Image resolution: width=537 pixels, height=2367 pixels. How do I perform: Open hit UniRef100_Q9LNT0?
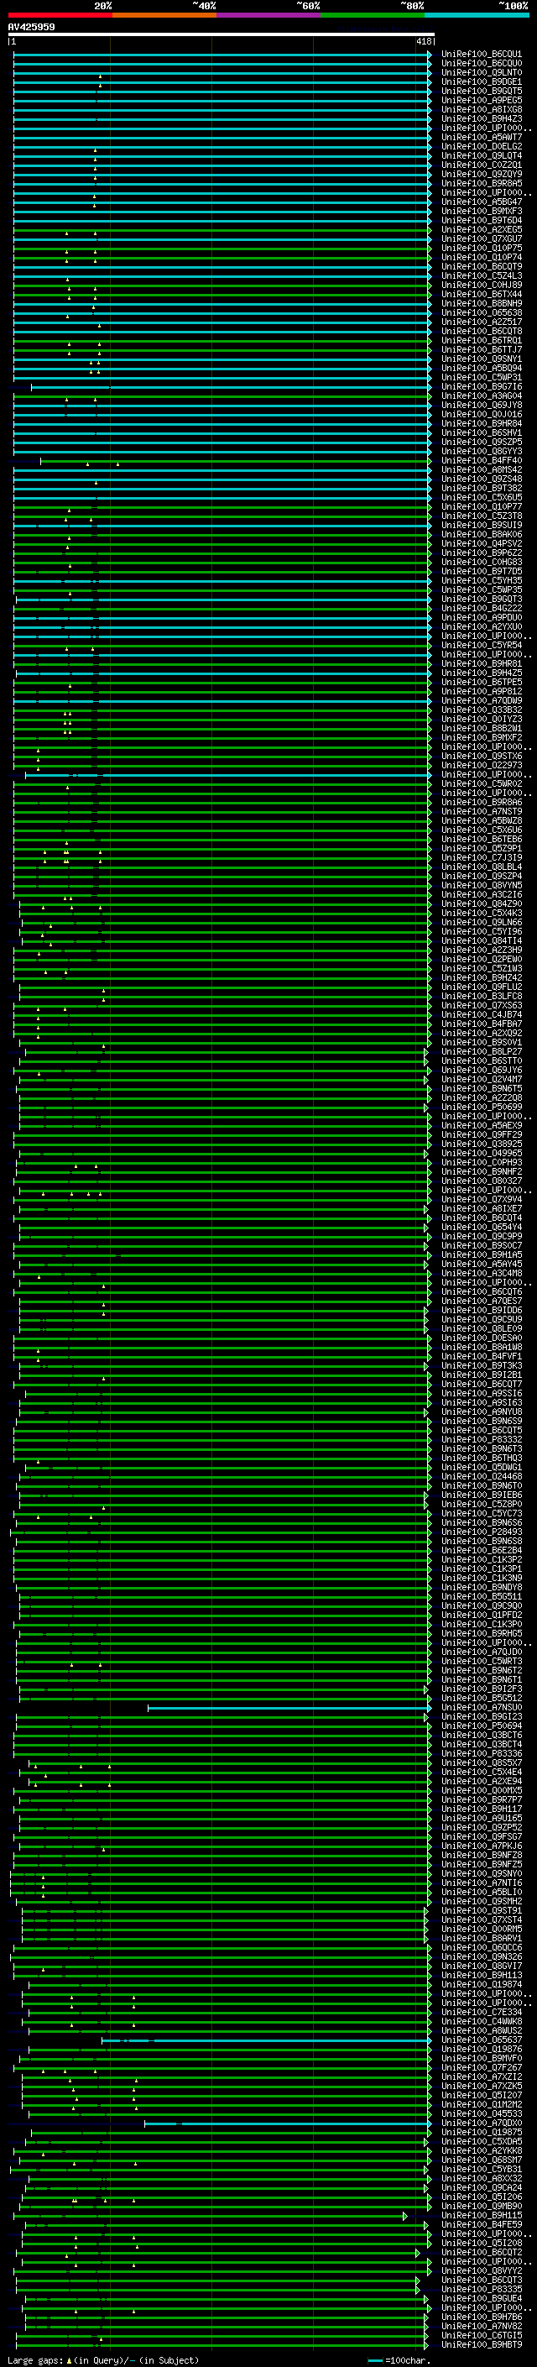click(481, 72)
